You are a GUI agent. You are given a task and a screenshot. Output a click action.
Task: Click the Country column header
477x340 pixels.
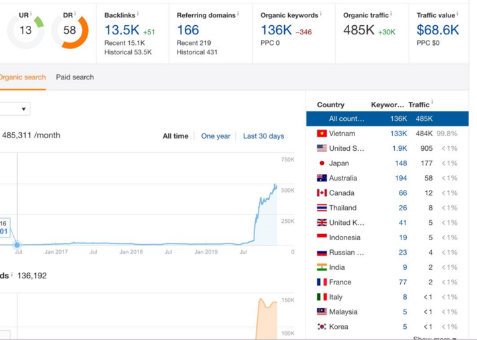(331, 105)
